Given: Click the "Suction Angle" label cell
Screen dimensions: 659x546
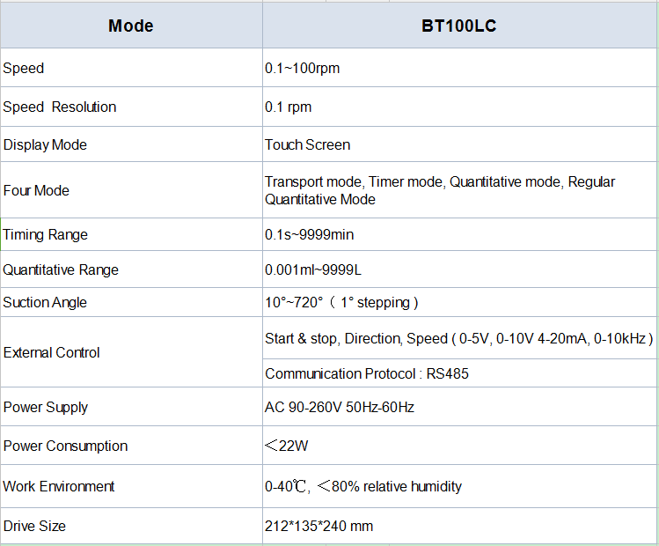Looking at the screenshot, I should 45,302.
